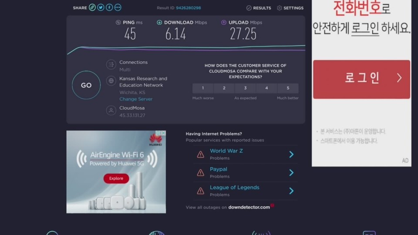Rate customer service 3 As expected
Image resolution: width=418 pixels, height=235 pixels.
[x=245, y=88]
